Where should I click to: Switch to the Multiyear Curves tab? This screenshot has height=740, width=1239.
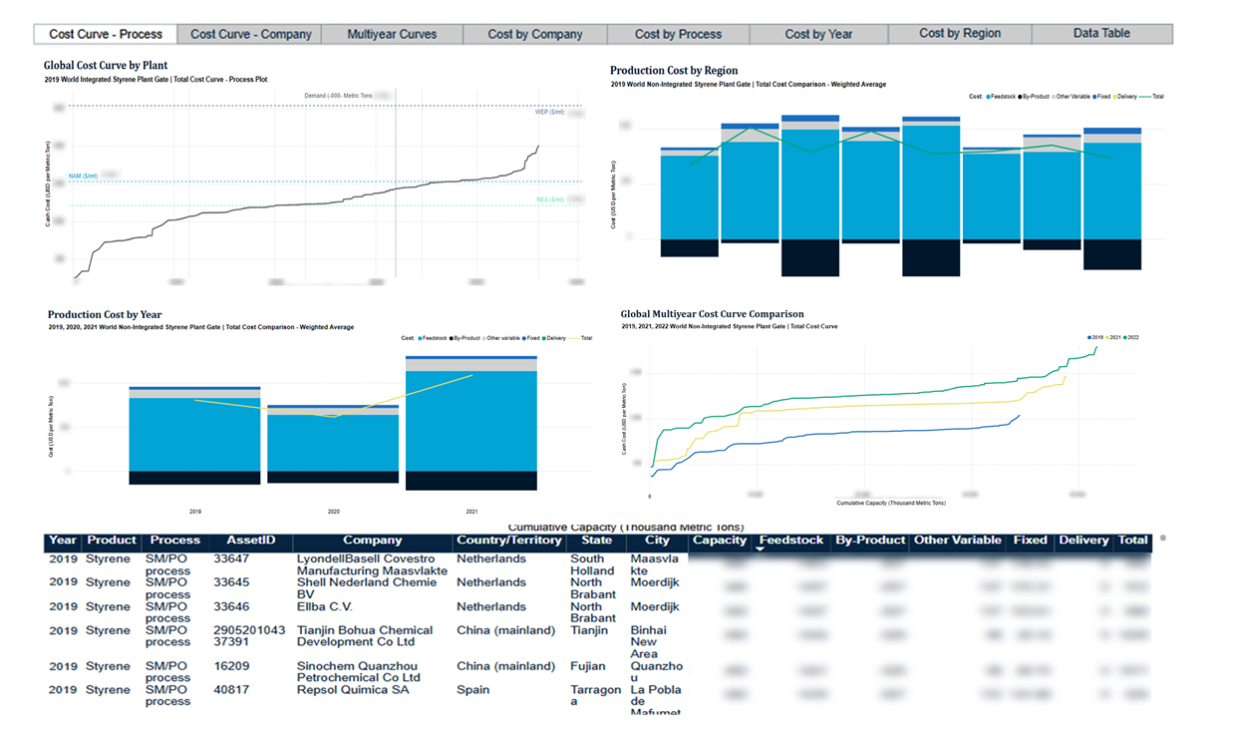coord(392,34)
